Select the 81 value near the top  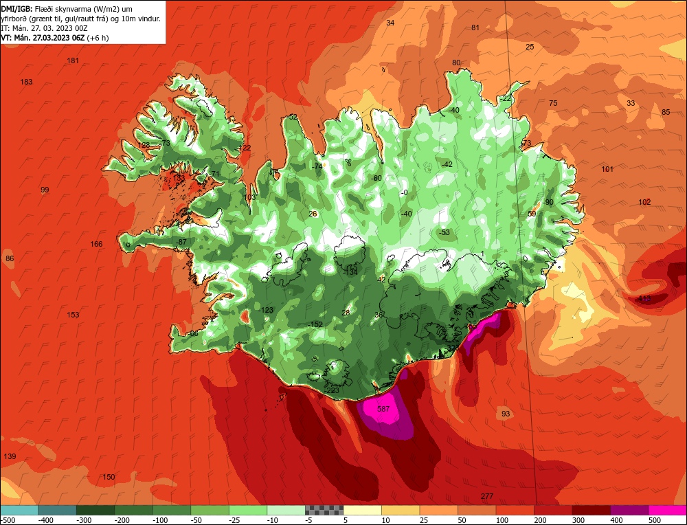coord(475,27)
